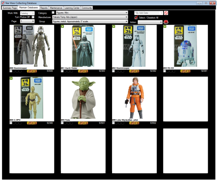Viewport: 217px width, 180px height.
Task: Open the Work With Catalog dropdown
Action: tap(27, 13)
